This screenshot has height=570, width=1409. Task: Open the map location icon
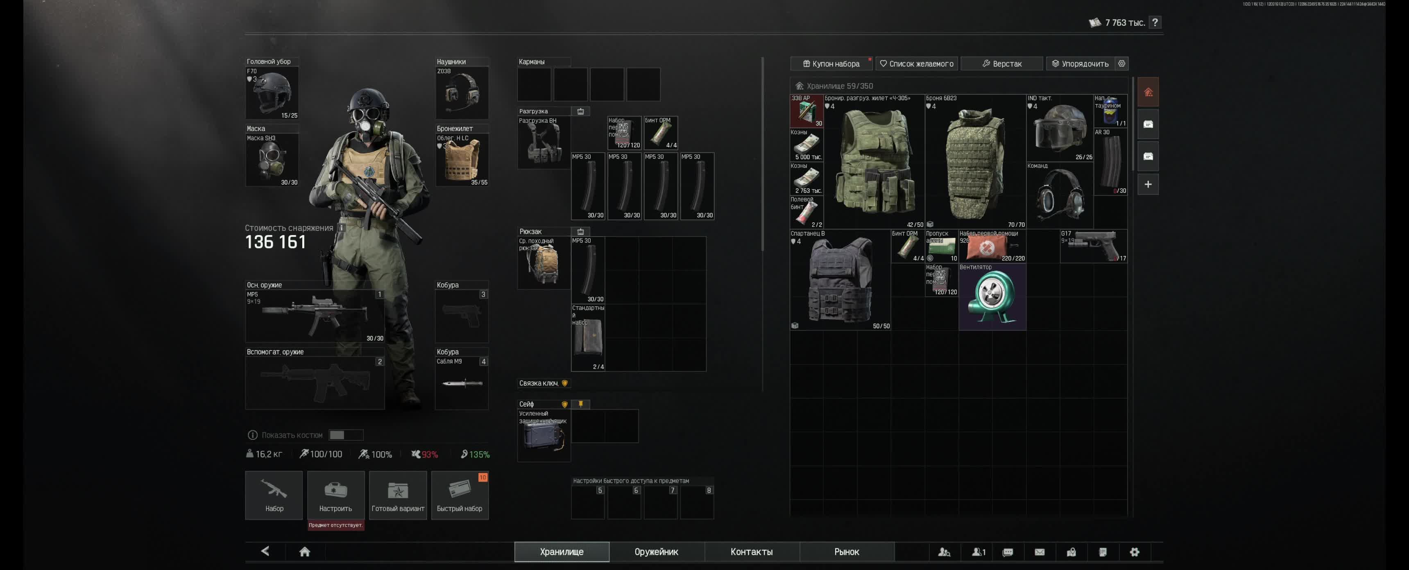click(1071, 552)
